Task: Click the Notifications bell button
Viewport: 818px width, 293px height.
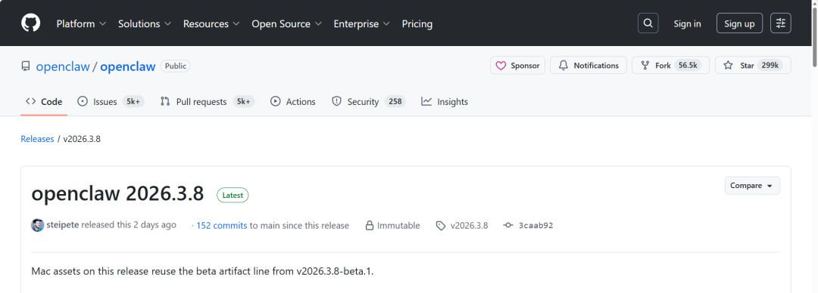Action: [x=589, y=66]
